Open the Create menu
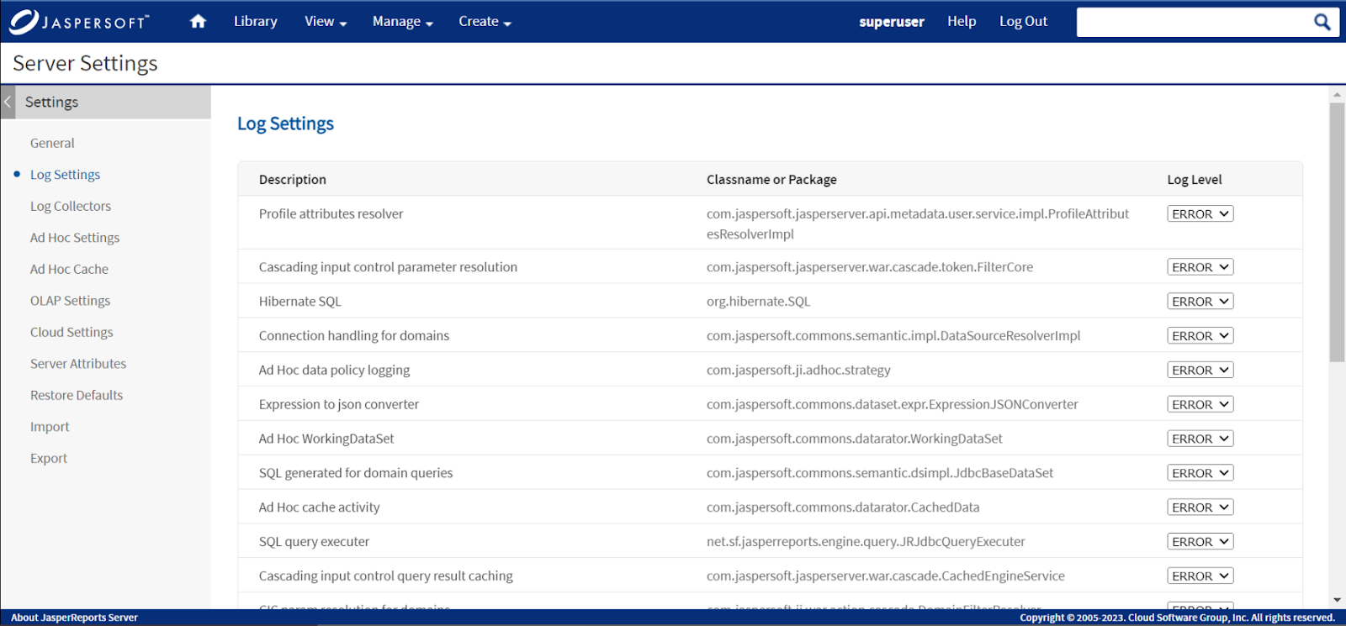 (x=485, y=21)
